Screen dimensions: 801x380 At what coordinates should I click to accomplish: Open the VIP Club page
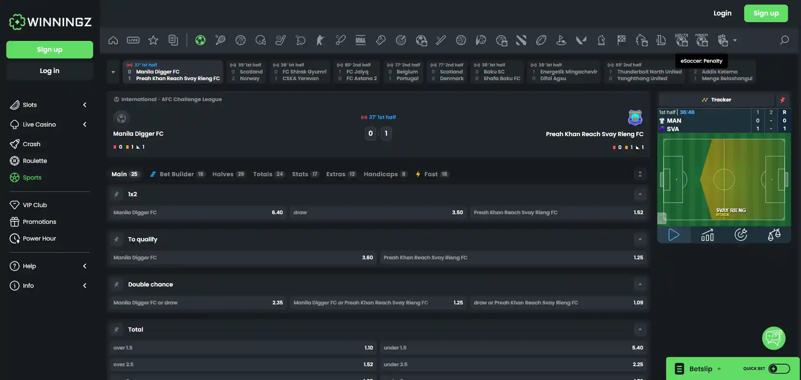35,205
